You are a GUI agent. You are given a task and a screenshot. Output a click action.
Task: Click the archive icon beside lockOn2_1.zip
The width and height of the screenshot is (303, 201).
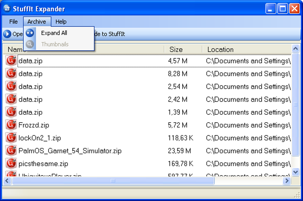click(x=11, y=138)
